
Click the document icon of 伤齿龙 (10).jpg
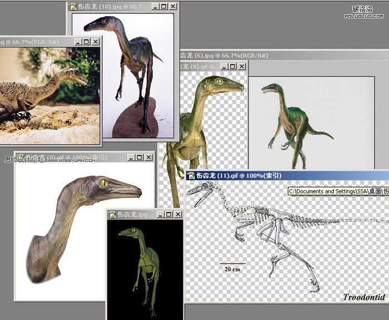pyautogui.click(x=73, y=7)
